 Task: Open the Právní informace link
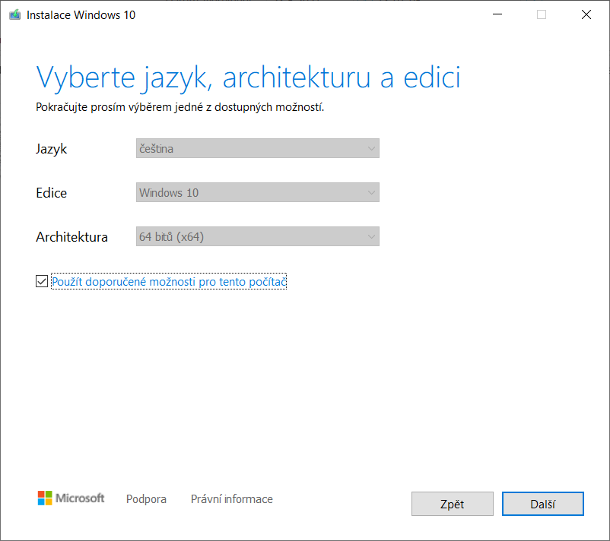click(x=232, y=499)
